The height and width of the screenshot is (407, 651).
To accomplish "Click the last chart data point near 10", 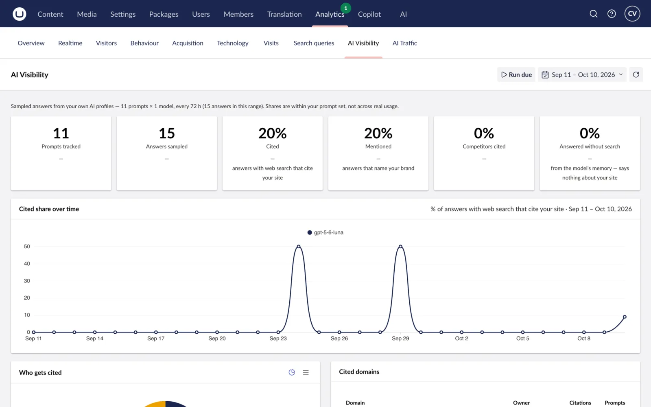I will tap(625, 317).
